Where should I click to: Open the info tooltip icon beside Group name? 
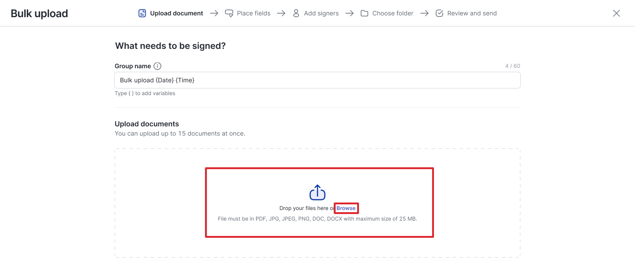click(x=157, y=66)
